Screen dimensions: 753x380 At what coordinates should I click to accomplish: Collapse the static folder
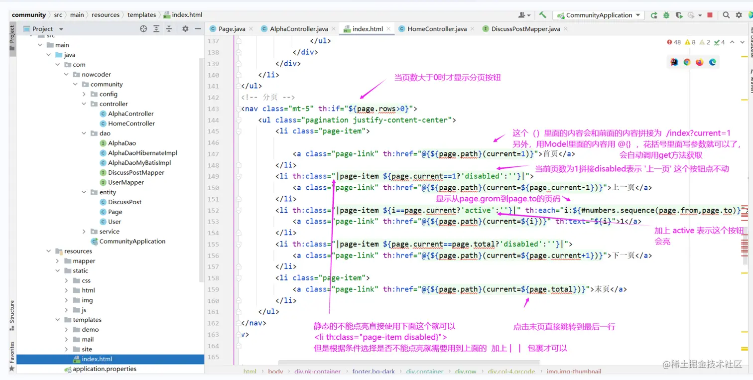click(57, 271)
